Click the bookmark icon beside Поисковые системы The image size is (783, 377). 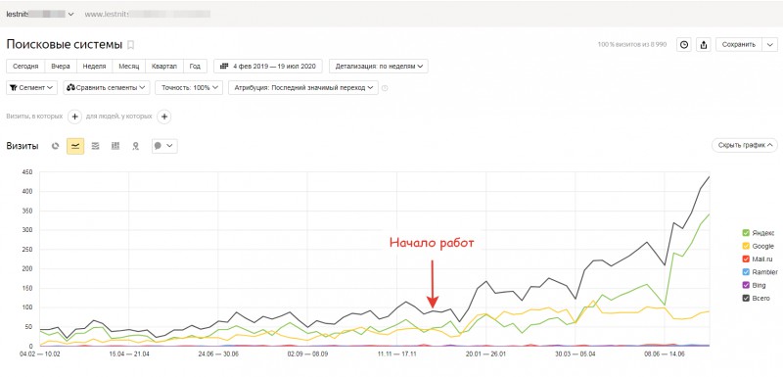point(131,45)
